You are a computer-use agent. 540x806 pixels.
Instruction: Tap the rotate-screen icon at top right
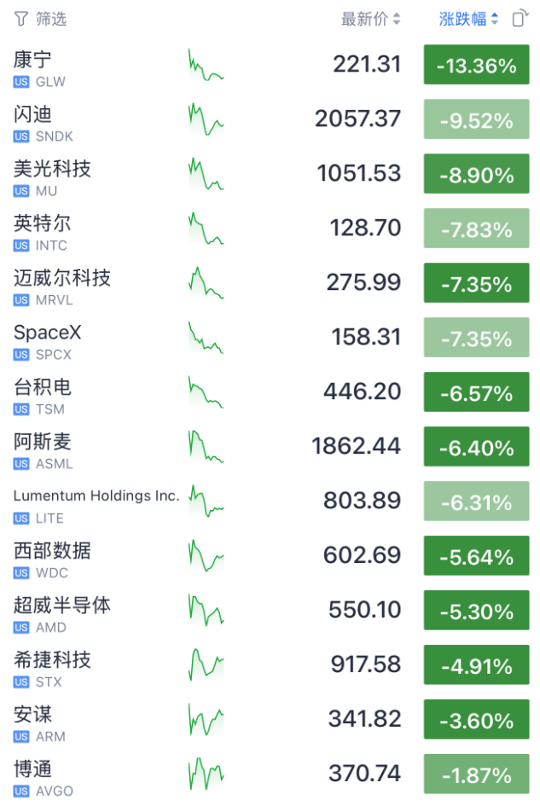(x=520, y=19)
